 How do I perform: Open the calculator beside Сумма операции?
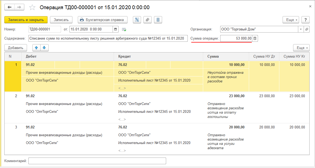click(x=255, y=38)
